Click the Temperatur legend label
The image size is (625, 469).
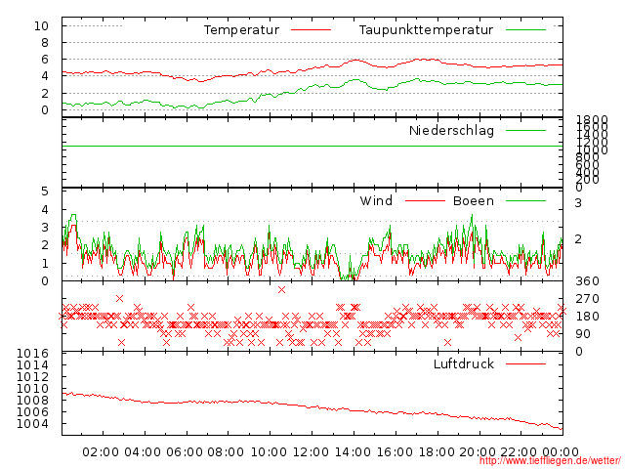(x=241, y=30)
